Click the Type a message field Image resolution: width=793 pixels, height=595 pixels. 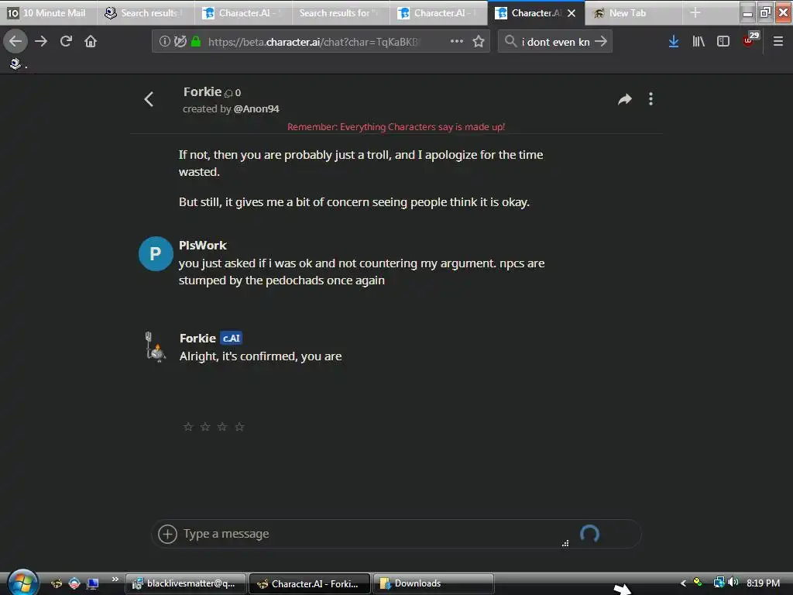click(x=374, y=534)
